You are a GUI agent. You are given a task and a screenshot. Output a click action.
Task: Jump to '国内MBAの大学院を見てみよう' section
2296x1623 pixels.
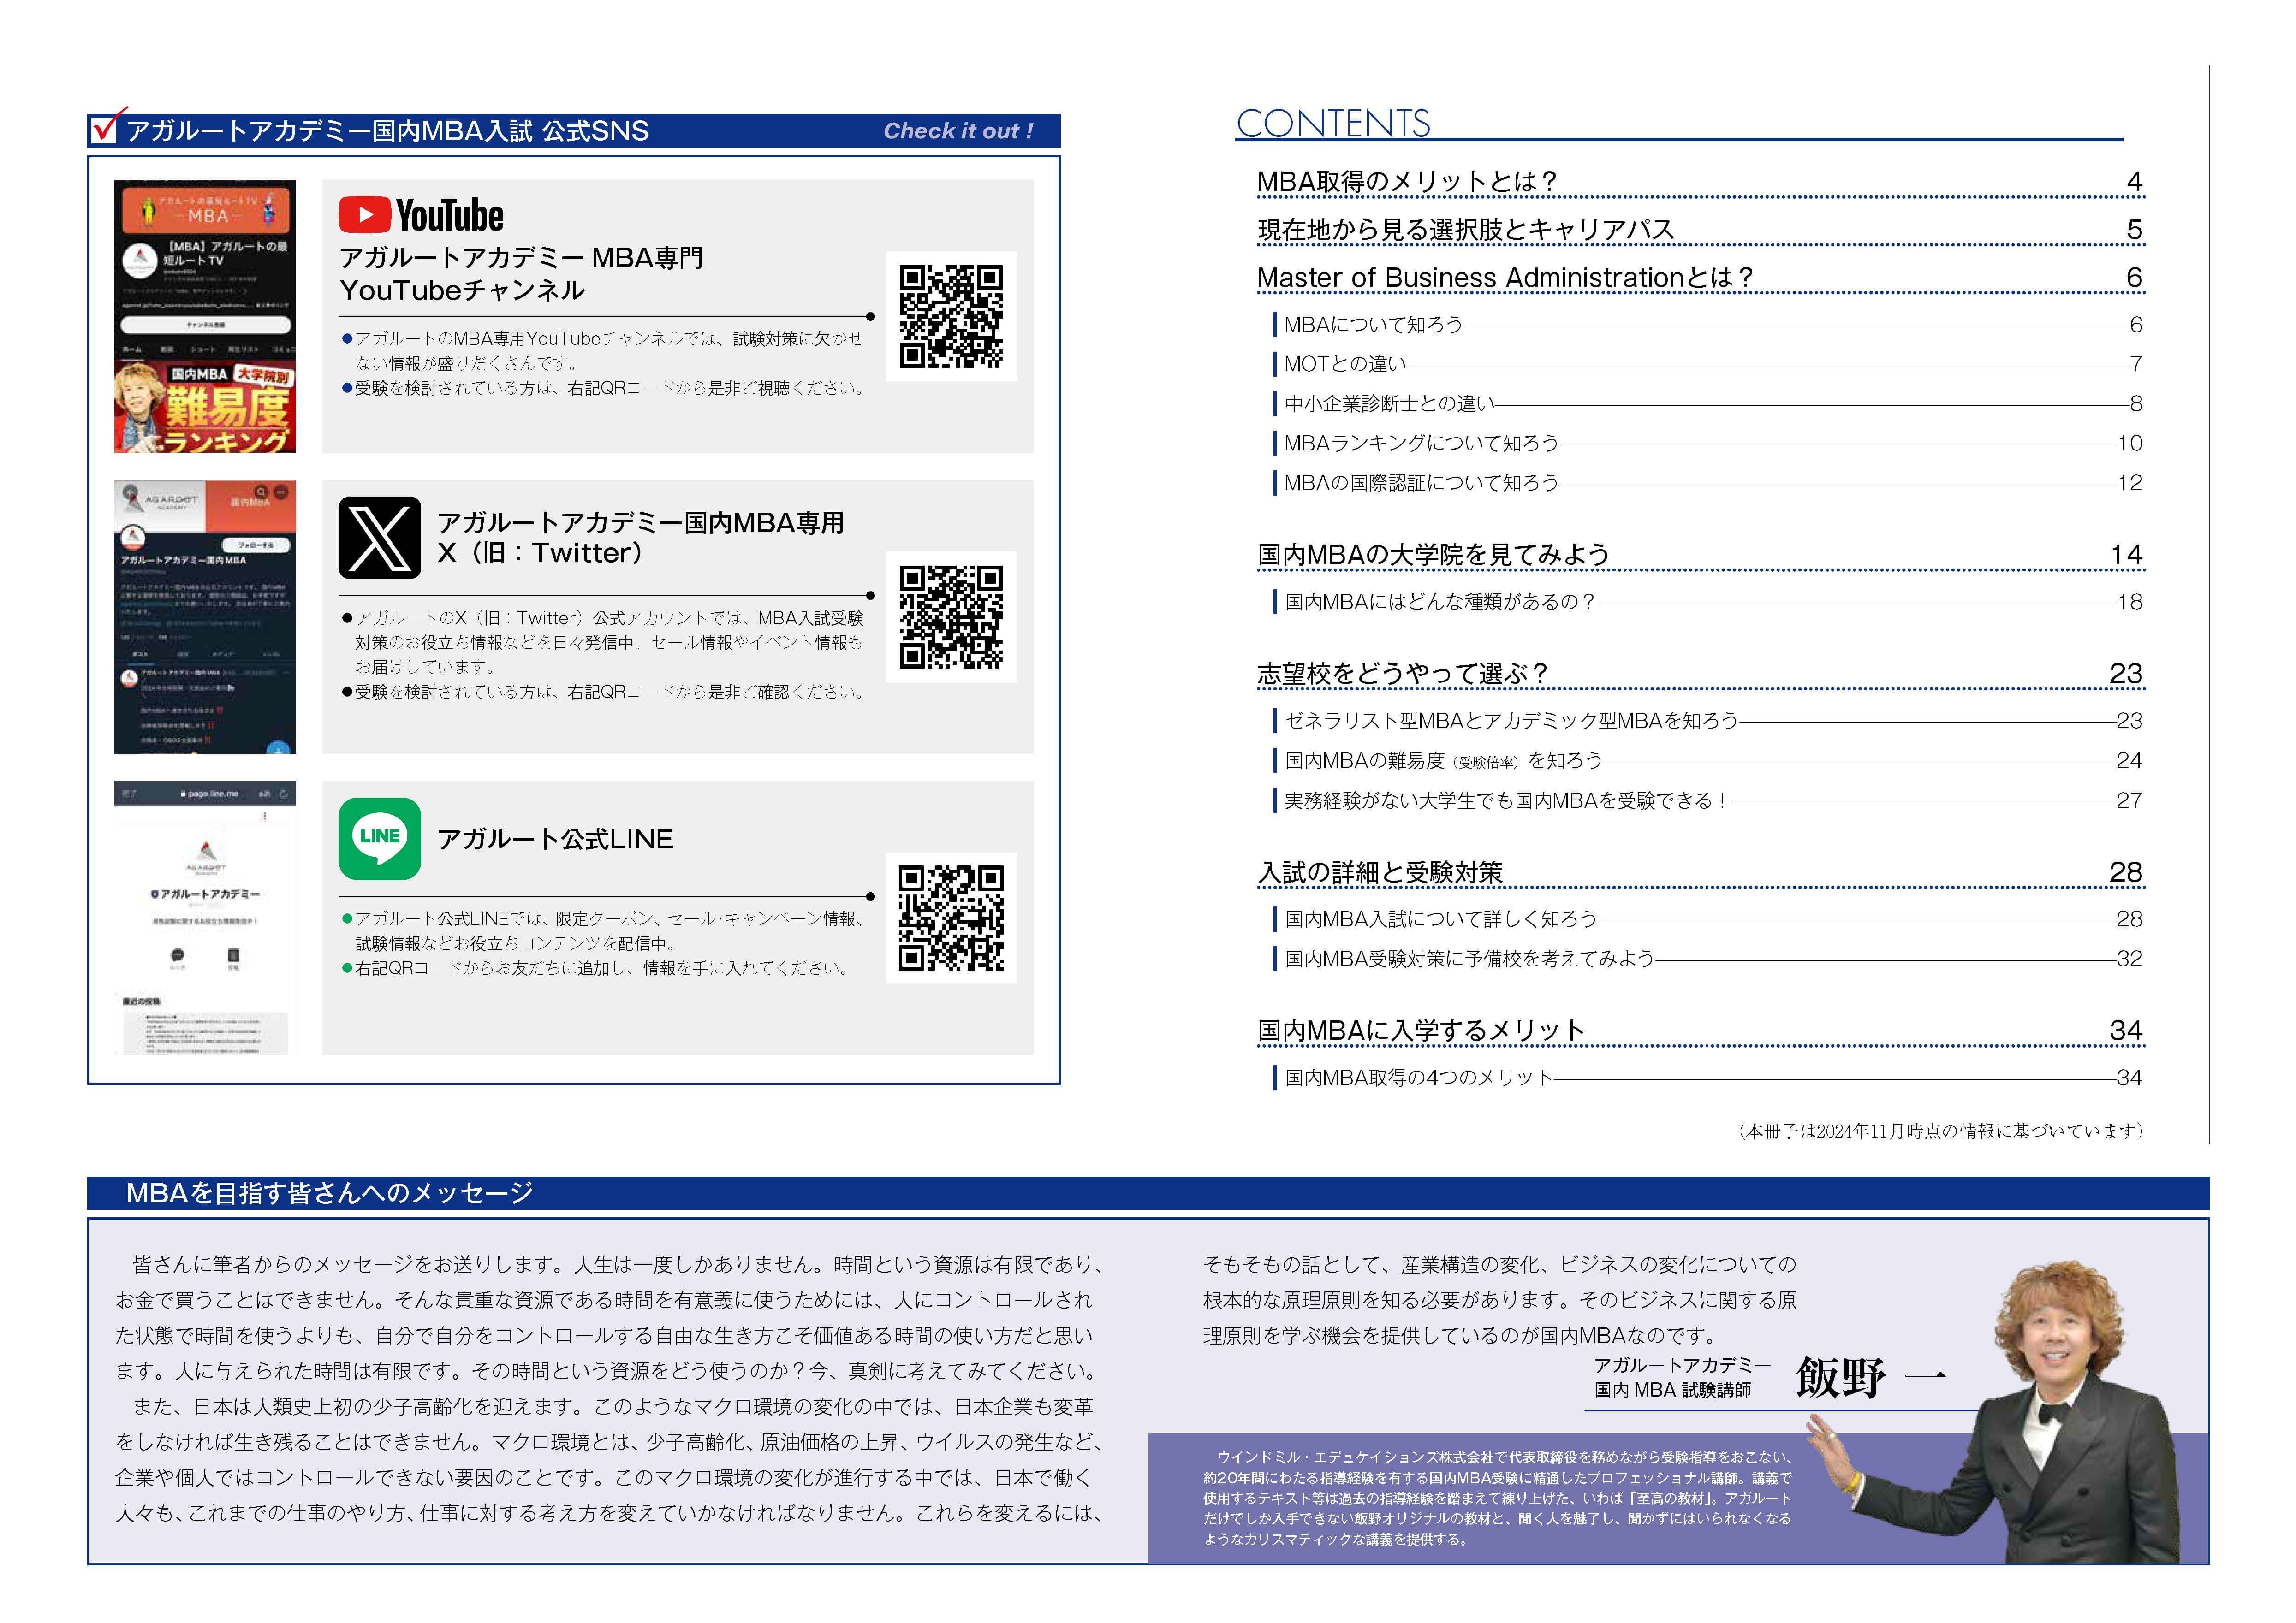click(1433, 555)
